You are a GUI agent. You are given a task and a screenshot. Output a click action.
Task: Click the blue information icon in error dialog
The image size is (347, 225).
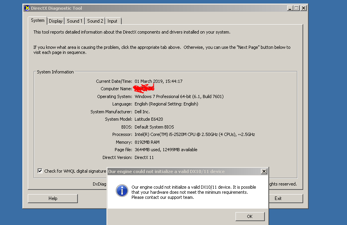(x=122, y=191)
